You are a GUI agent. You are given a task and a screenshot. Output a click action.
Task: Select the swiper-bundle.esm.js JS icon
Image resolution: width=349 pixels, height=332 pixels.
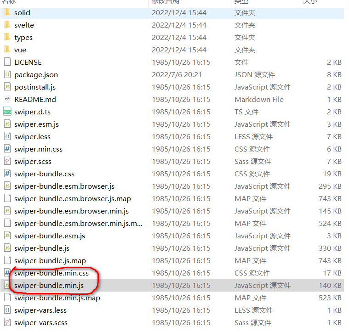[x=7, y=235]
